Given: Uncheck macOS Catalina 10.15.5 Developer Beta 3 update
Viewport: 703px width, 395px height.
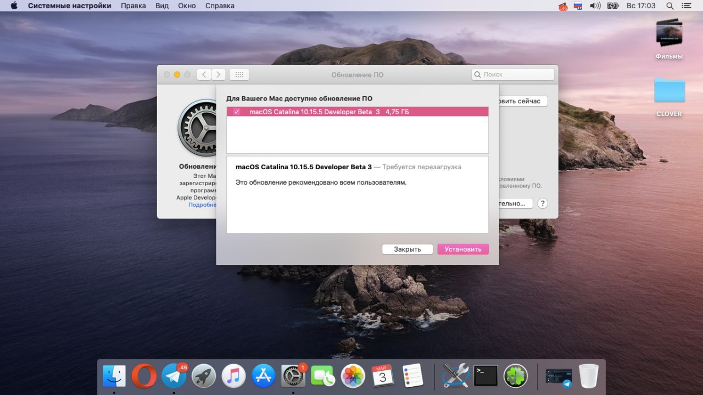Looking at the screenshot, I should [x=237, y=112].
